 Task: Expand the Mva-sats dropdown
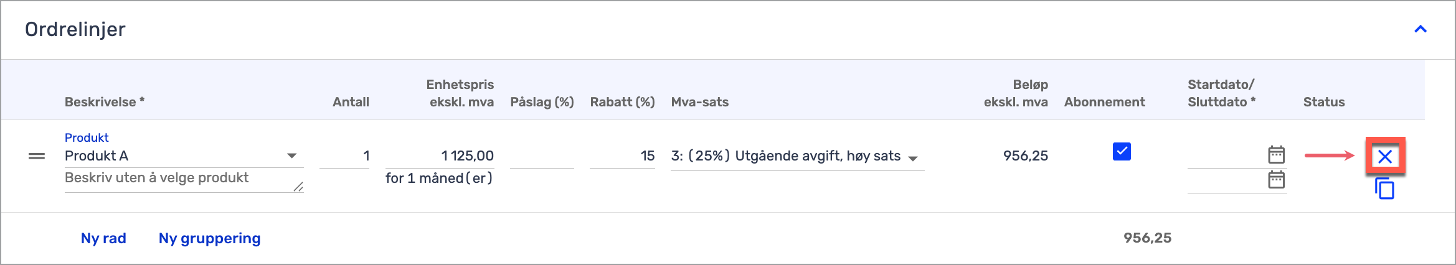(913, 158)
